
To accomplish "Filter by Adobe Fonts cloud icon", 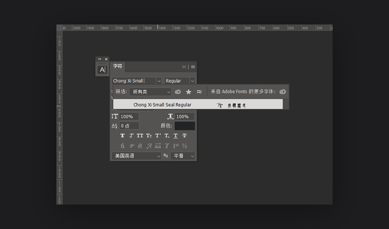I will (x=178, y=92).
